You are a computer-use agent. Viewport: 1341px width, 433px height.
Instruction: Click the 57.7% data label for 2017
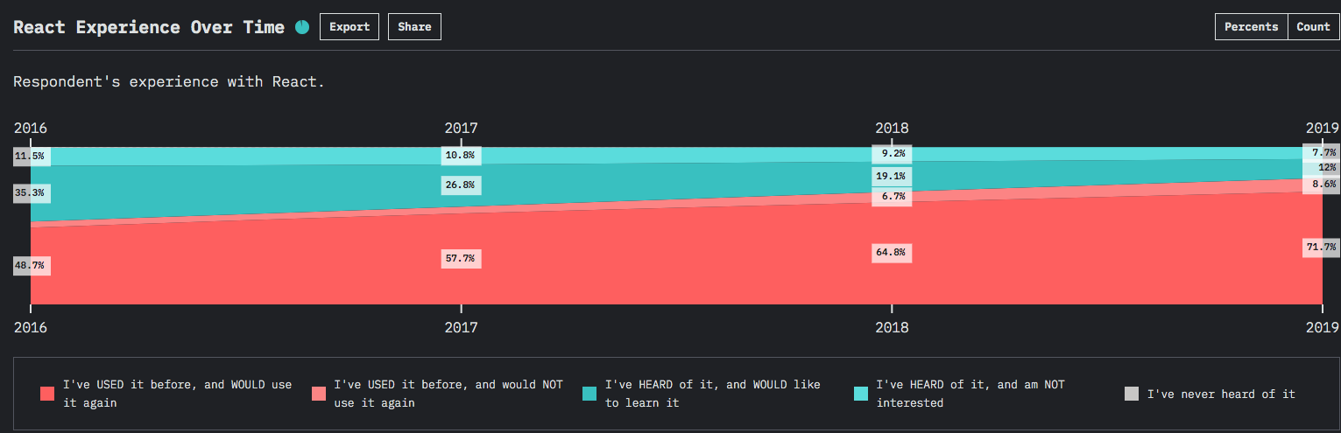click(x=461, y=259)
